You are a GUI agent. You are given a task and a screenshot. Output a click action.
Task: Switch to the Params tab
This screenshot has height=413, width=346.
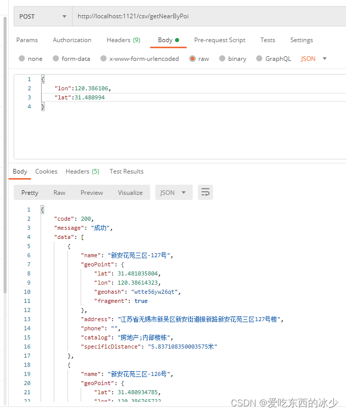[27, 40]
